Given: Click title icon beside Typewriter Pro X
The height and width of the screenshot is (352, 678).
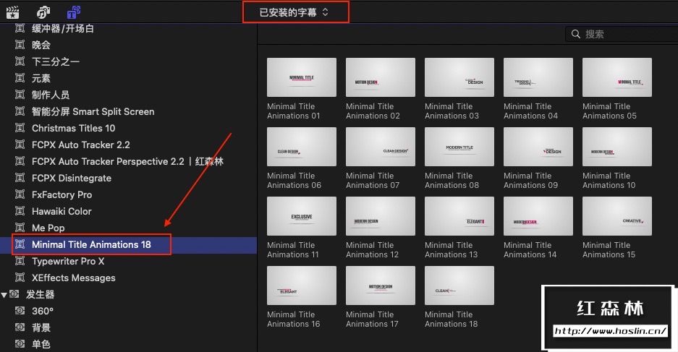Looking at the screenshot, I should point(20,261).
